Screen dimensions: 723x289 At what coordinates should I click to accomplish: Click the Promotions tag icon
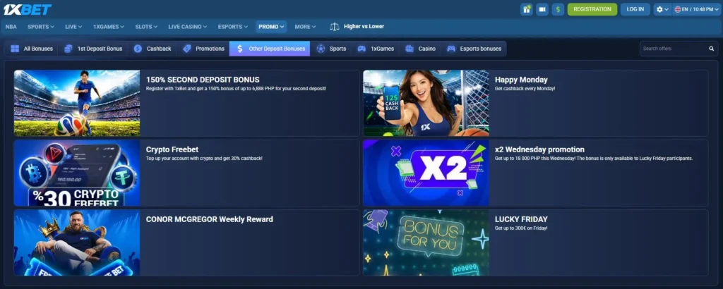tap(186, 49)
